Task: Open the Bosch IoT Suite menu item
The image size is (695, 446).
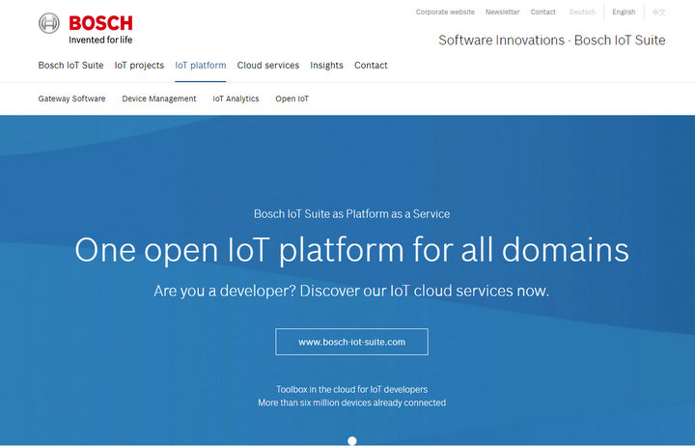Action: click(x=70, y=66)
